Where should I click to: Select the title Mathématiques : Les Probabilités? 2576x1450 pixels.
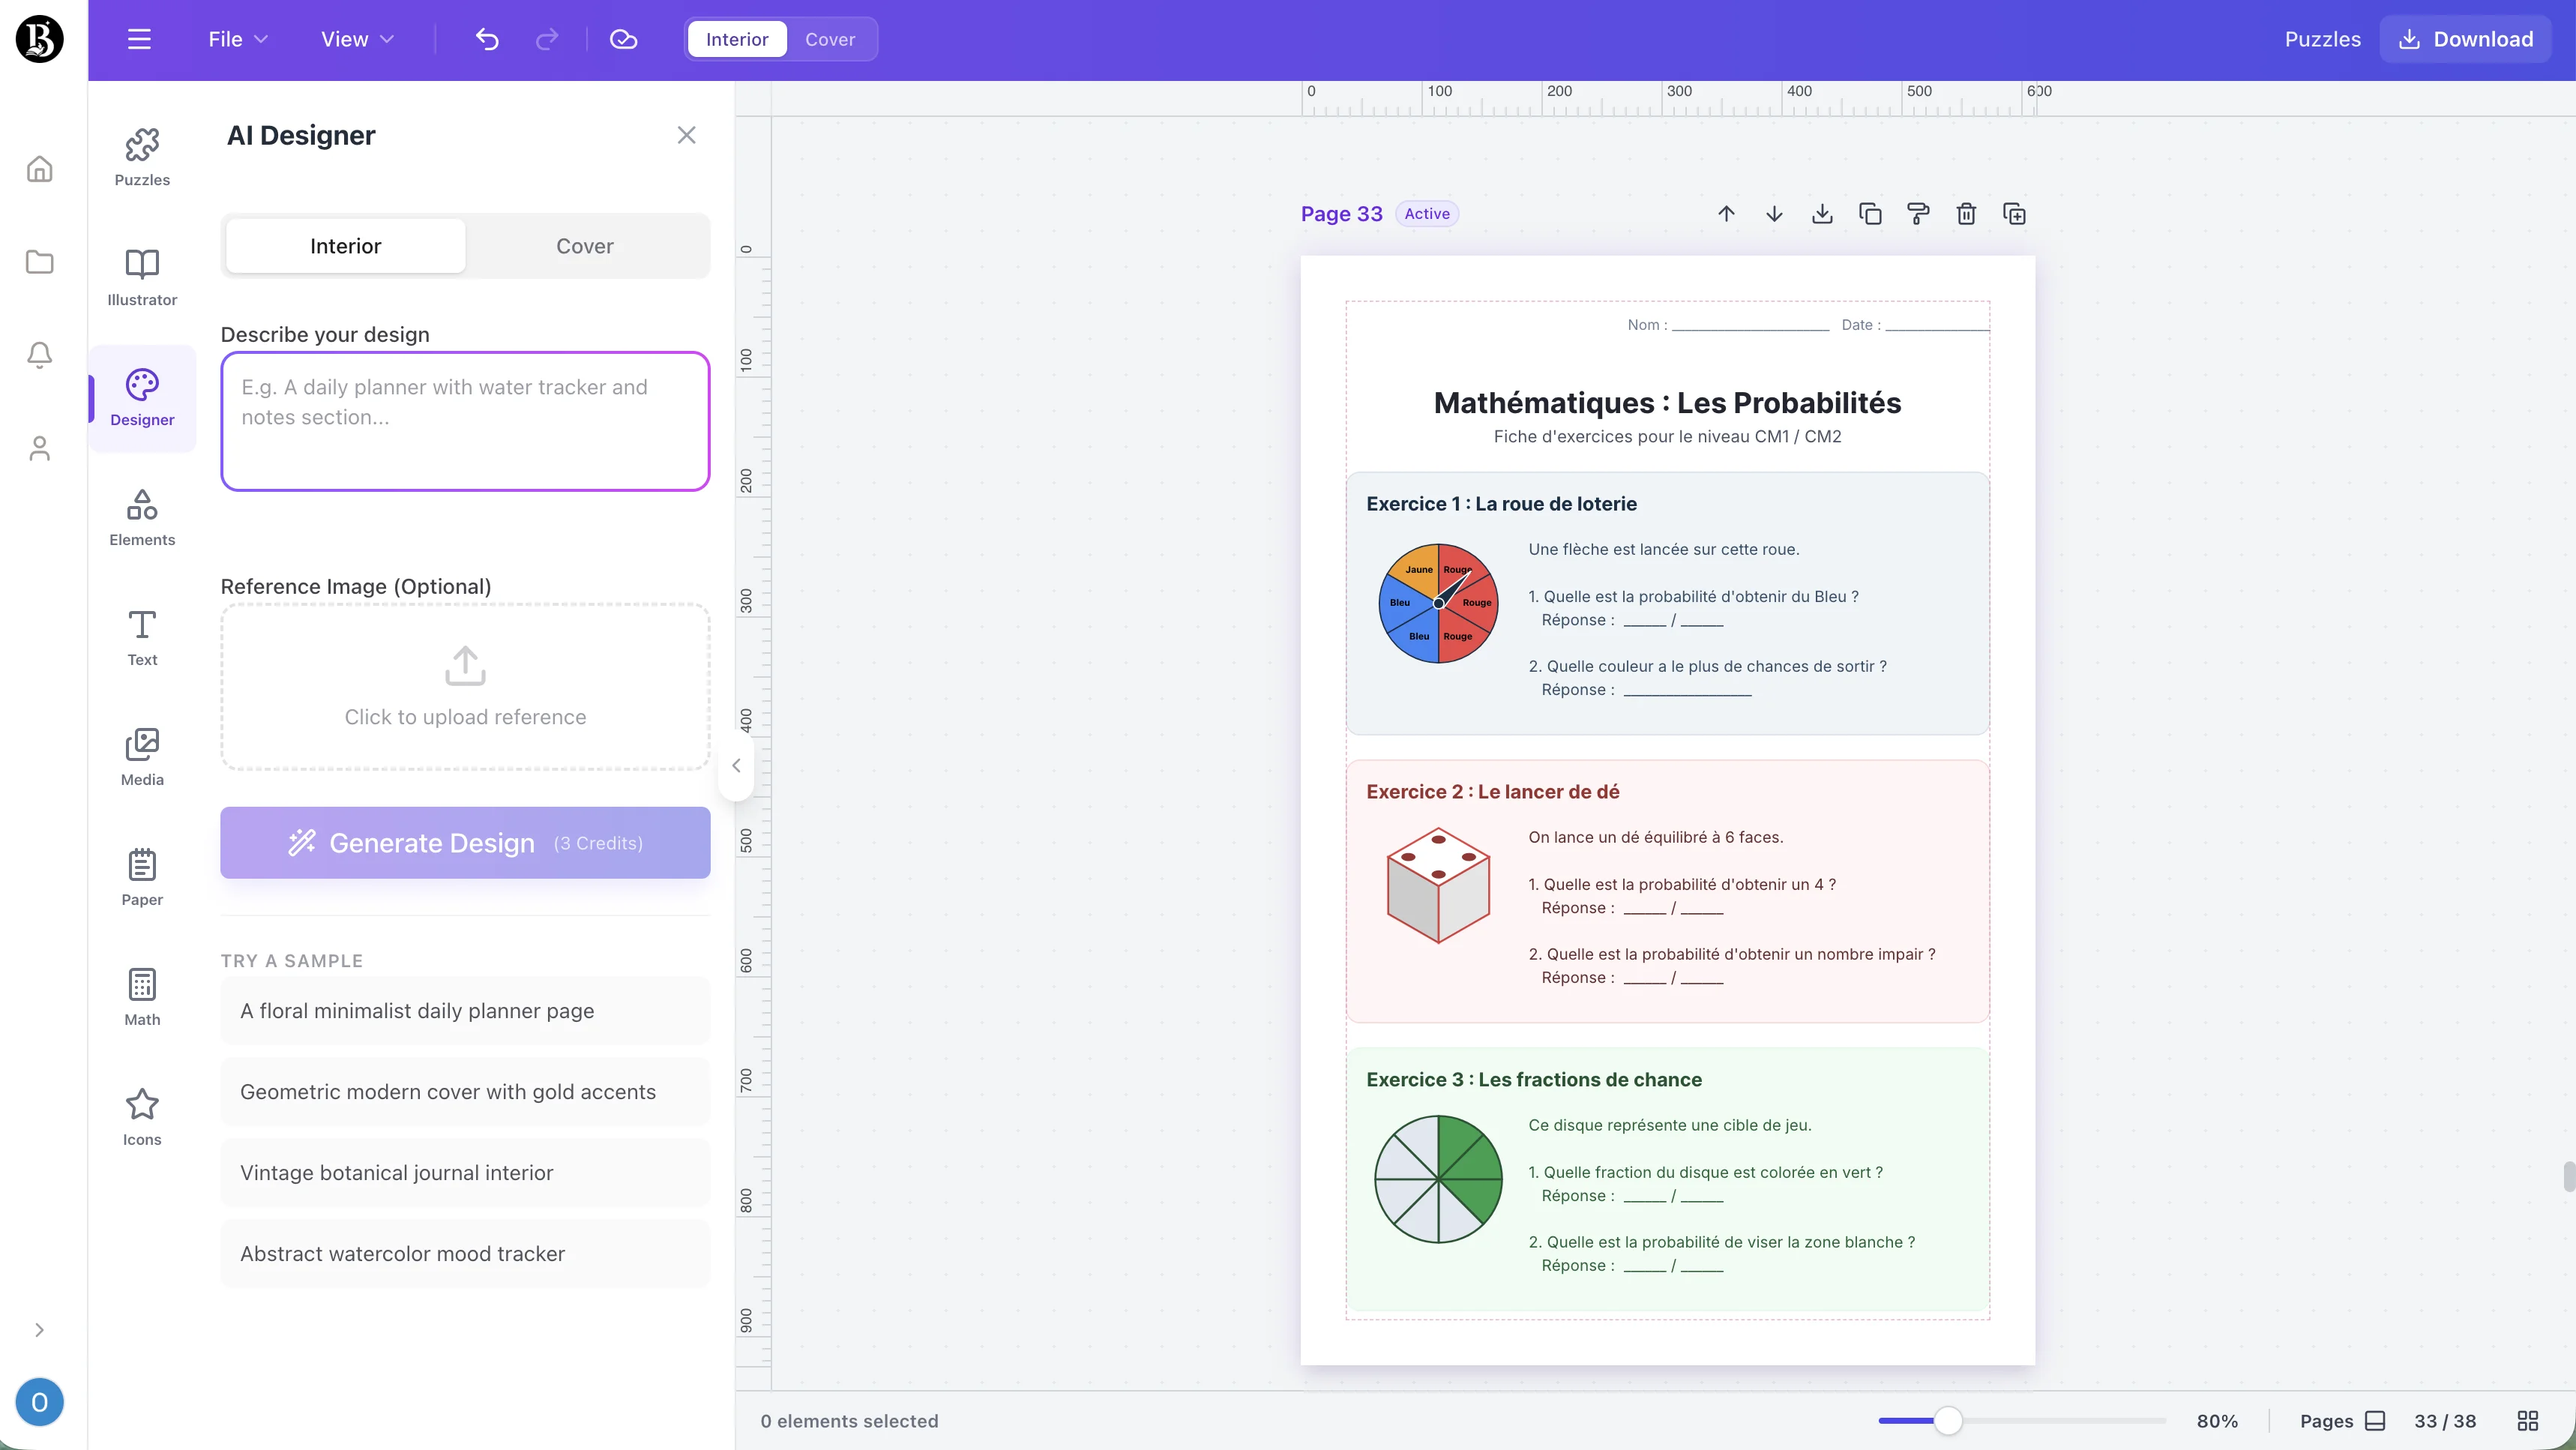[x=1667, y=403]
